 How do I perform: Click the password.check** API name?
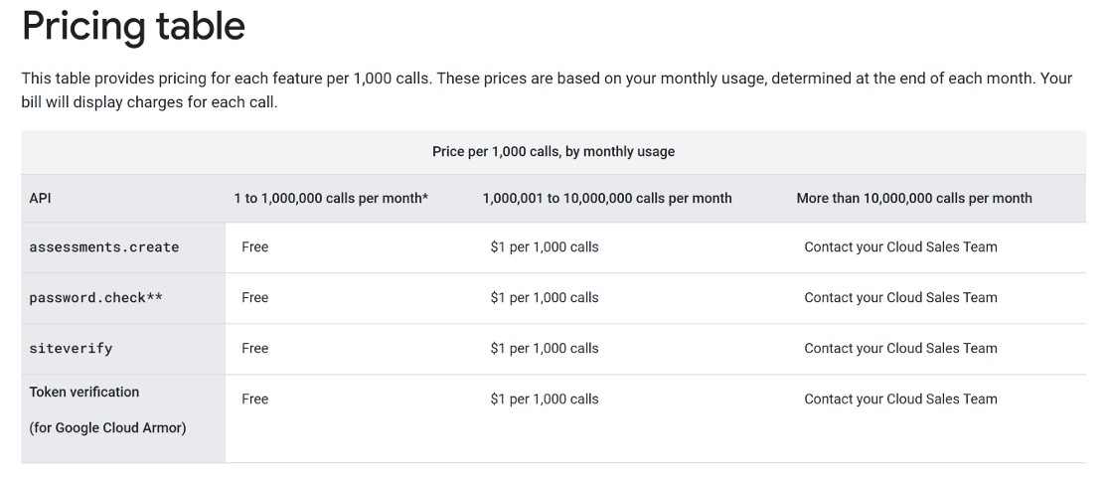point(95,298)
